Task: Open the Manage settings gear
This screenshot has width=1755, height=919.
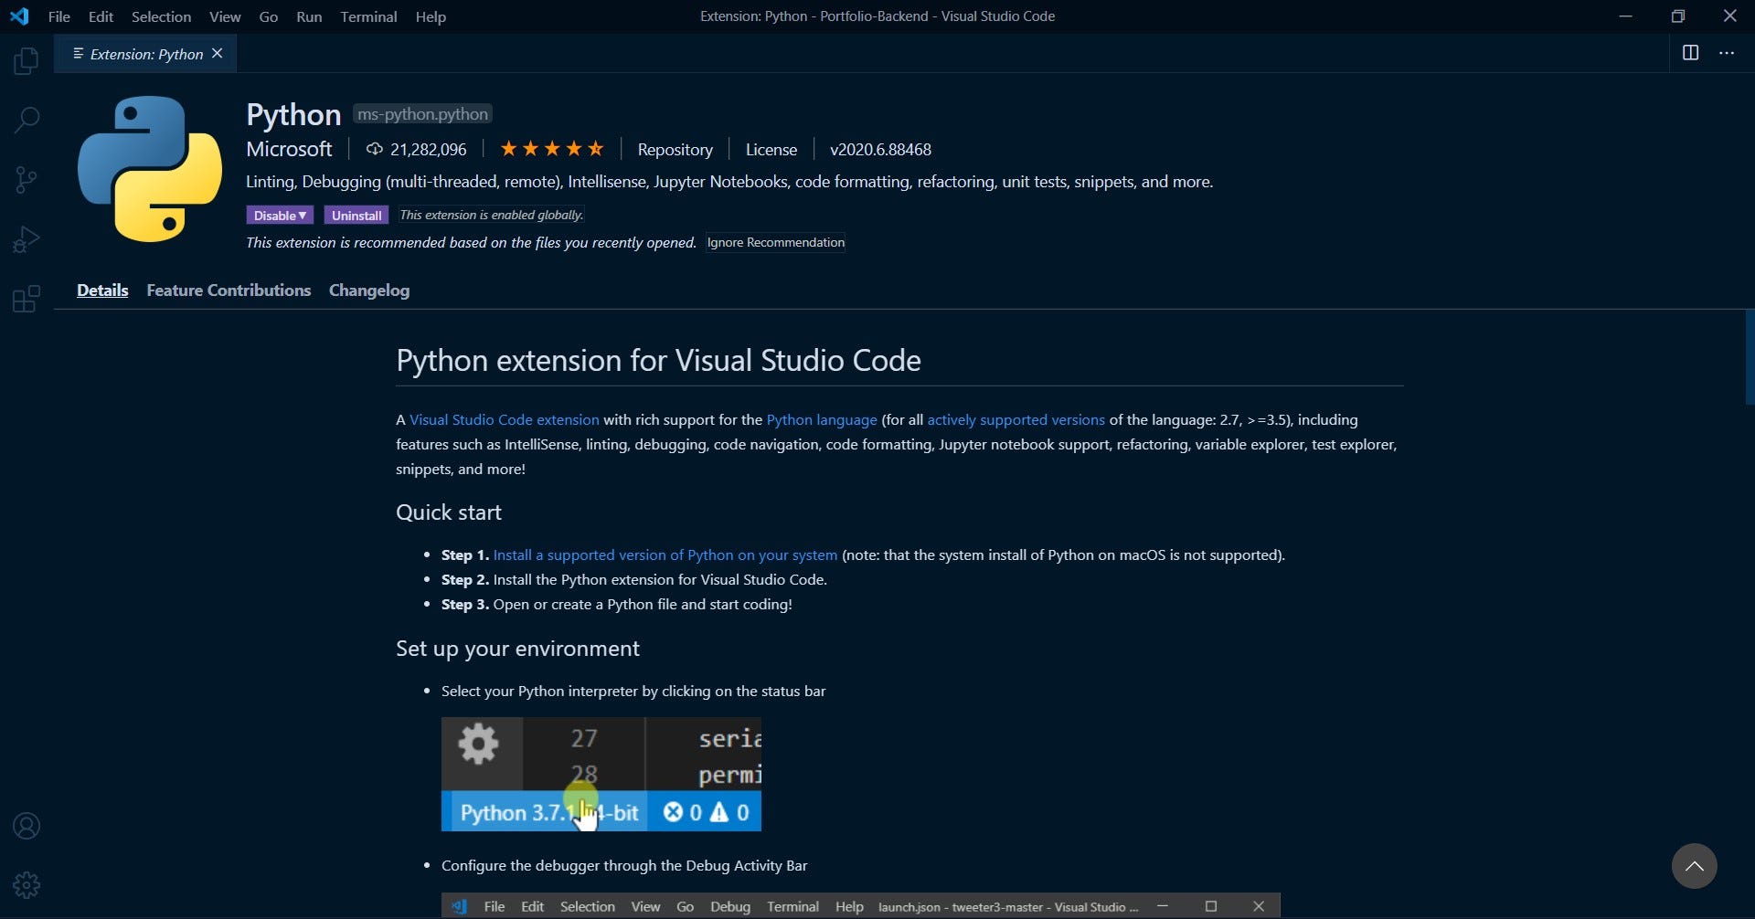Action: click(26, 884)
